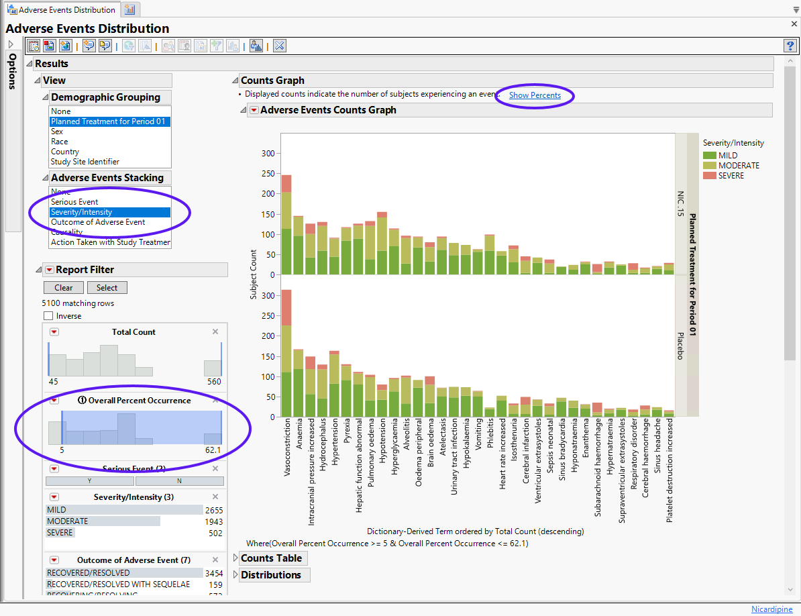Click the document-with-globe toolbar icon
The width and height of the screenshot is (801, 616).
tap(65, 46)
